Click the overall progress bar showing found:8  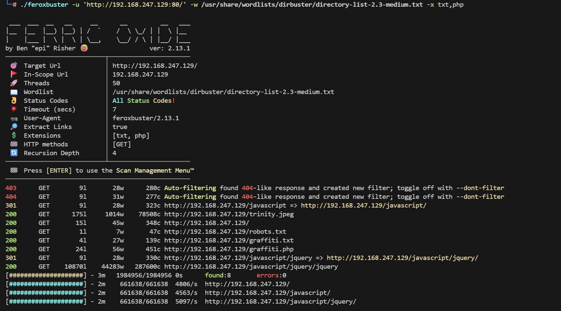click(x=46, y=275)
